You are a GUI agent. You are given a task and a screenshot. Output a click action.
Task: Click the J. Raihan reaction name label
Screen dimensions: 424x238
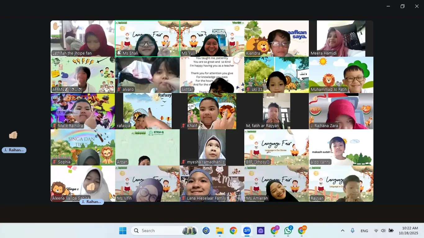(x=14, y=150)
